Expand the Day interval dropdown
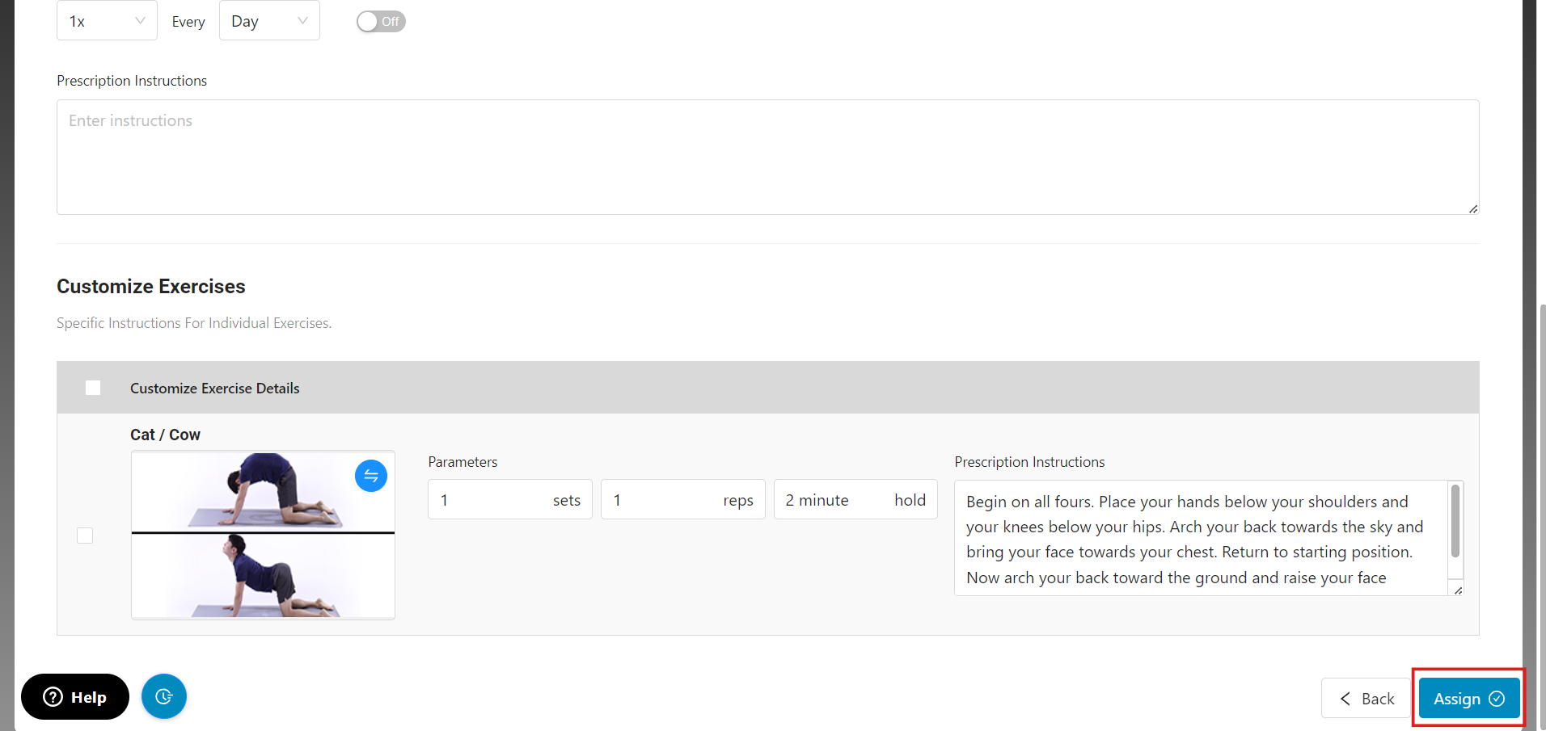The width and height of the screenshot is (1546, 731). coord(269,21)
